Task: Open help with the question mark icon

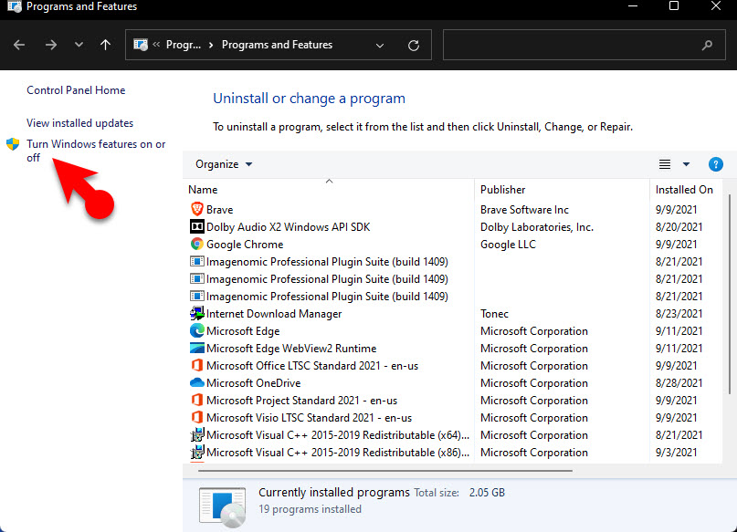Action: (x=715, y=164)
